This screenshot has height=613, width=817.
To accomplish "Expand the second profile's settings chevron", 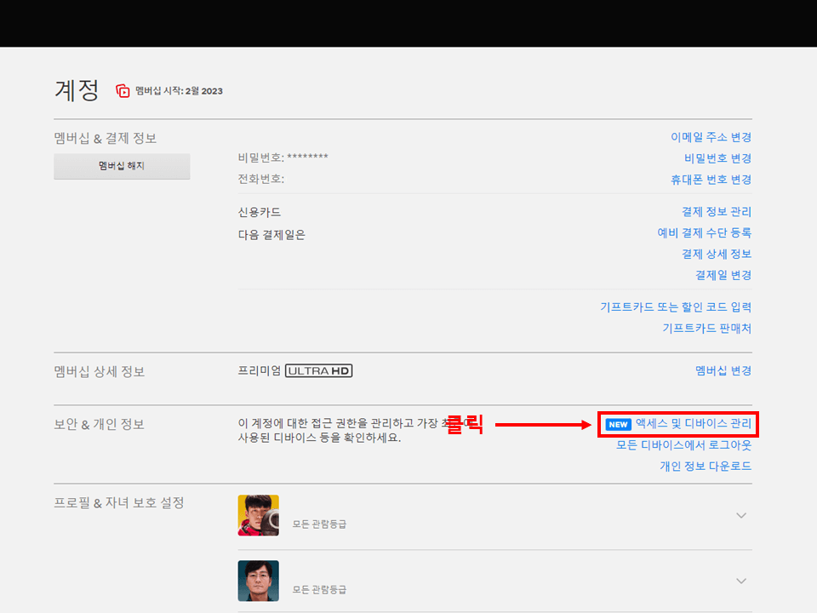I will click(x=740, y=581).
